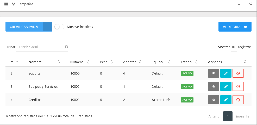View the soporte campaign details eye button
This screenshot has height=125, width=257.
coord(214,73)
